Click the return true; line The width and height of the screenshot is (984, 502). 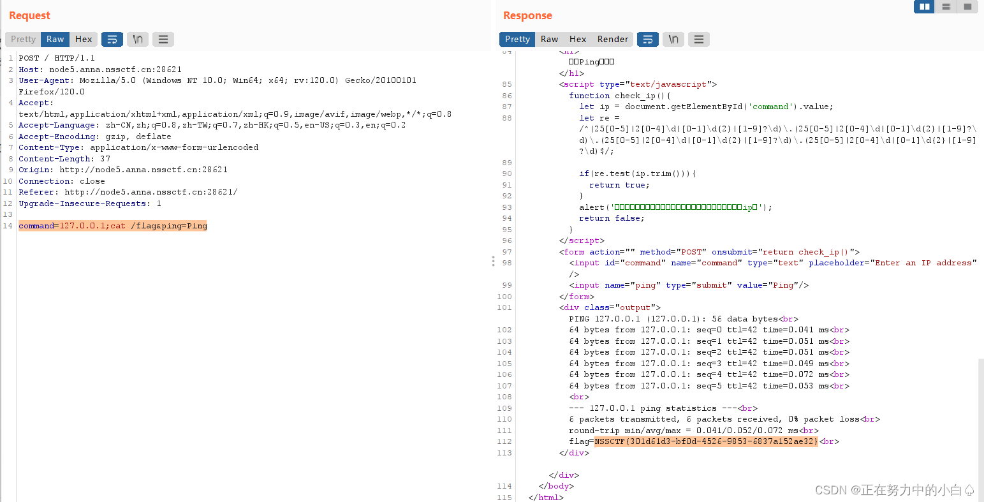pyautogui.click(x=619, y=185)
